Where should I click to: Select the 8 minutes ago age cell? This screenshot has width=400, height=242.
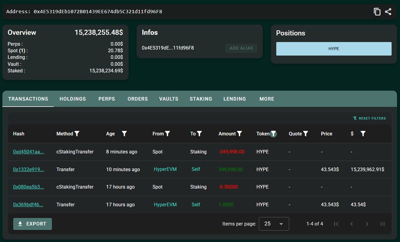tap(122, 152)
